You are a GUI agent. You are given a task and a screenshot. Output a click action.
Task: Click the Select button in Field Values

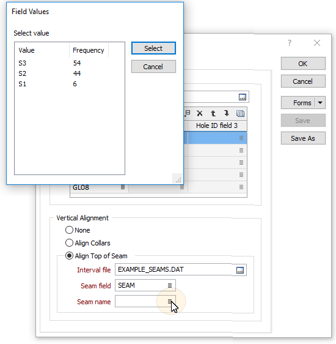153,48
